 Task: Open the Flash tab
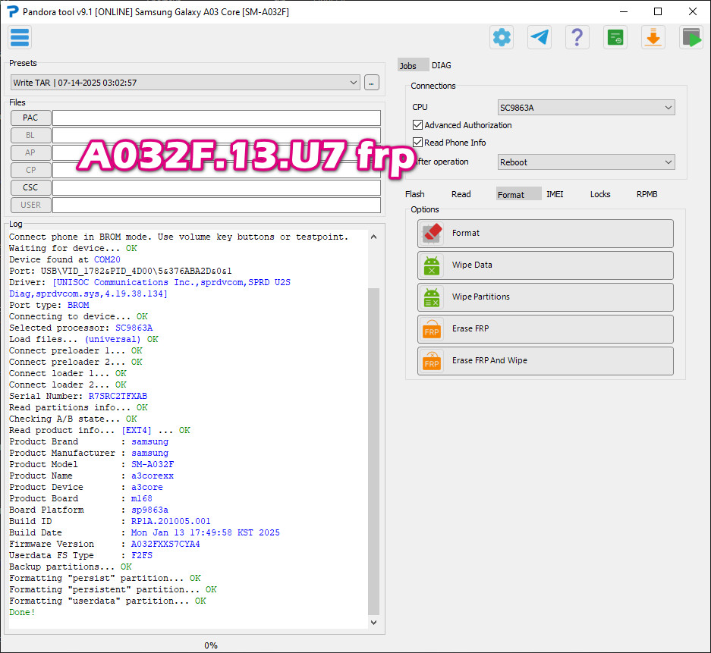point(415,194)
